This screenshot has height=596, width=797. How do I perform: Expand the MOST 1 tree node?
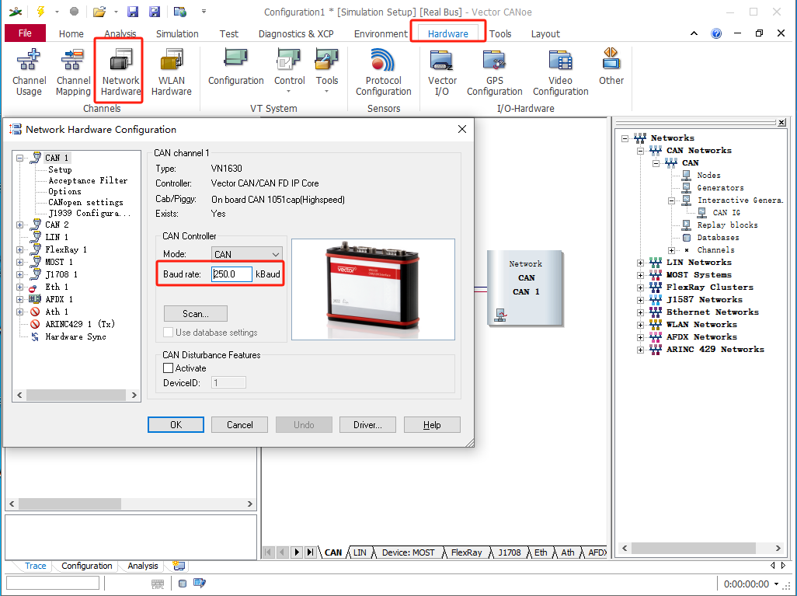(20, 263)
